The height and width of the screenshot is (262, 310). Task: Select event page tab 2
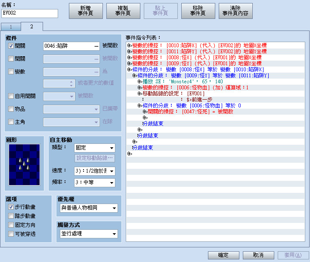coord(31,27)
